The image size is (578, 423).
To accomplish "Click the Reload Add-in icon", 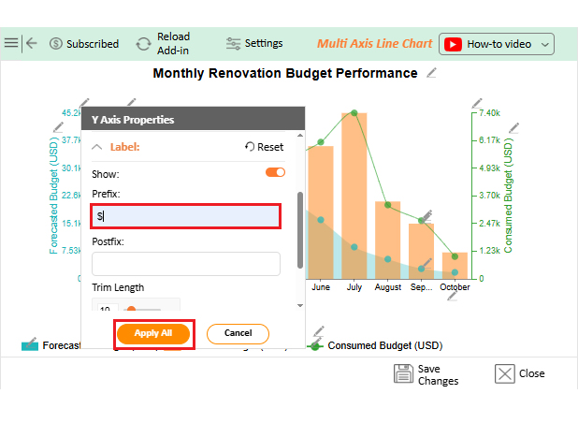I will 143,43.
